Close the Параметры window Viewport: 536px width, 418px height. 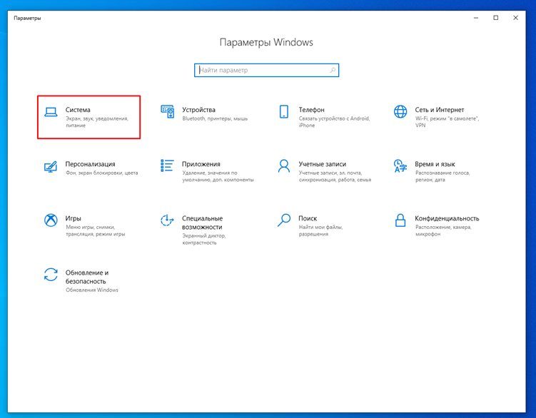(x=515, y=18)
